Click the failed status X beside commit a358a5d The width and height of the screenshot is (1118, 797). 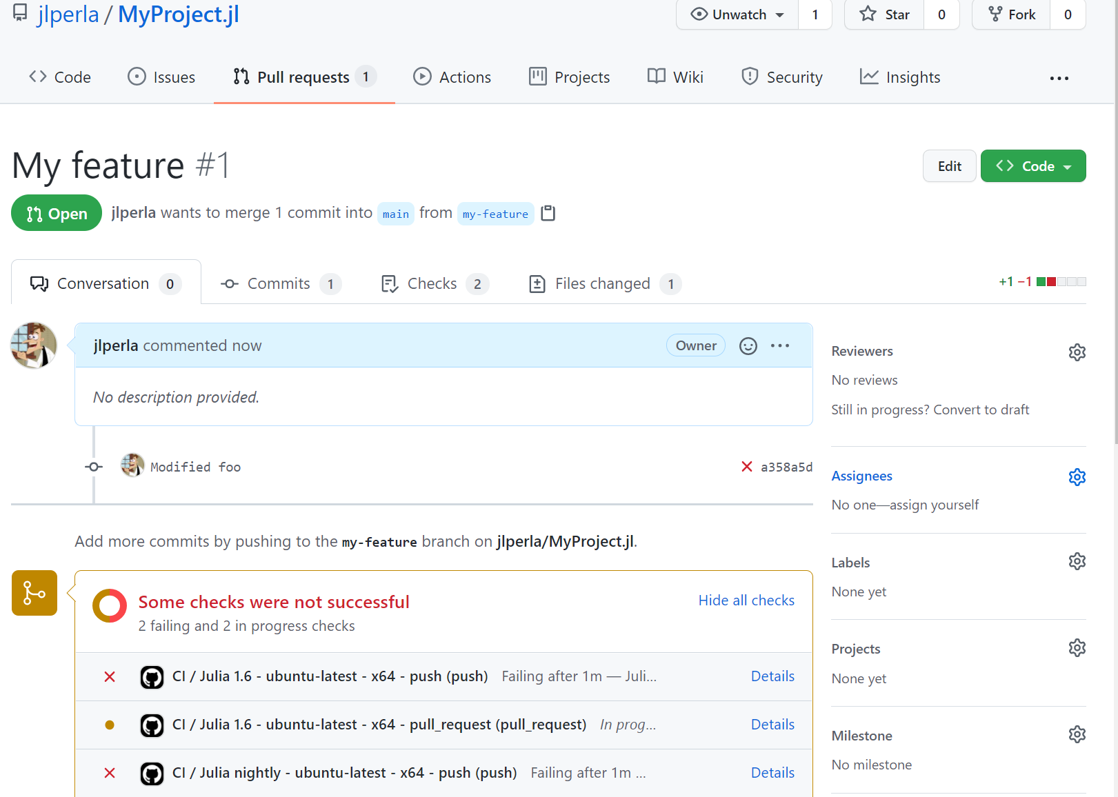point(747,467)
